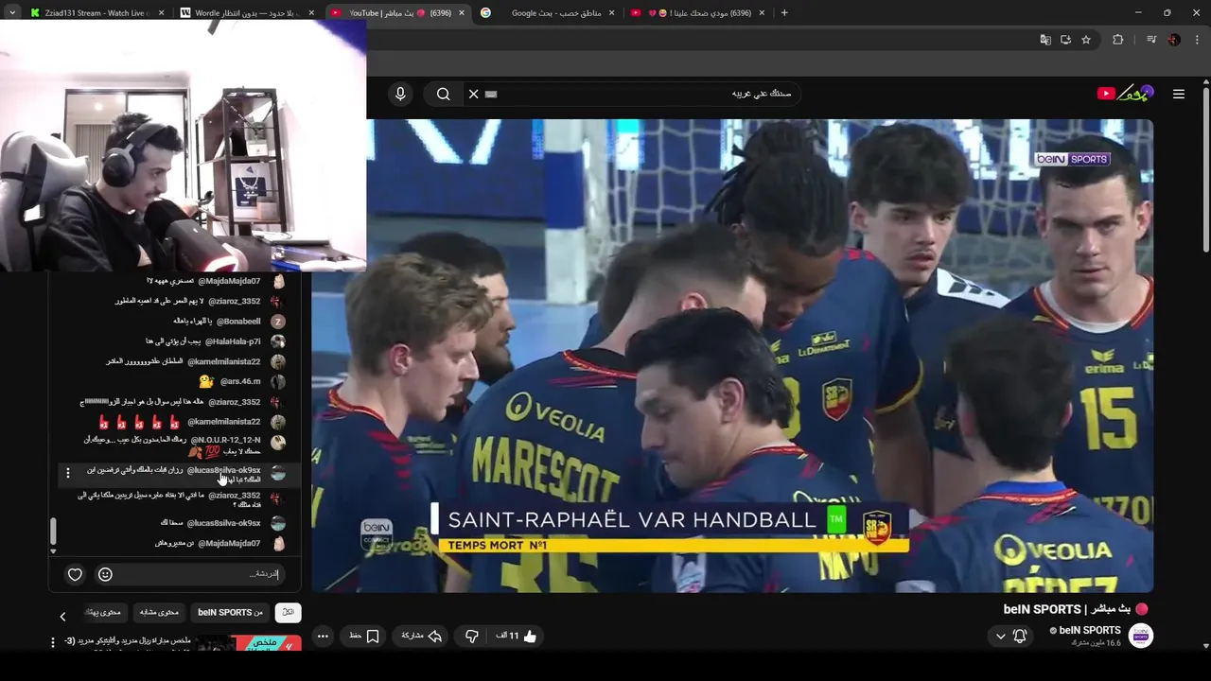The width and height of the screenshot is (1211, 681).
Task: Click username @HalaHala-p7i in chat
Action: [x=232, y=341]
